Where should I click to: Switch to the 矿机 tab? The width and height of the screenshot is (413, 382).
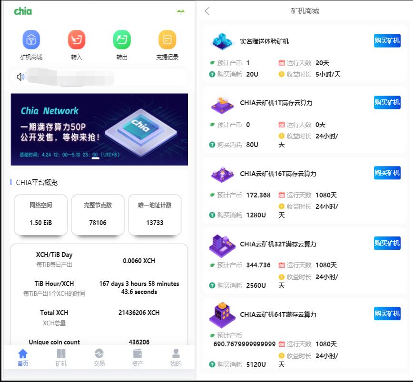tap(61, 358)
